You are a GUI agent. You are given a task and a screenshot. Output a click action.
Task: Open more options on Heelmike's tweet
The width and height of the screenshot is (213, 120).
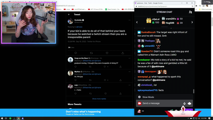129,20
